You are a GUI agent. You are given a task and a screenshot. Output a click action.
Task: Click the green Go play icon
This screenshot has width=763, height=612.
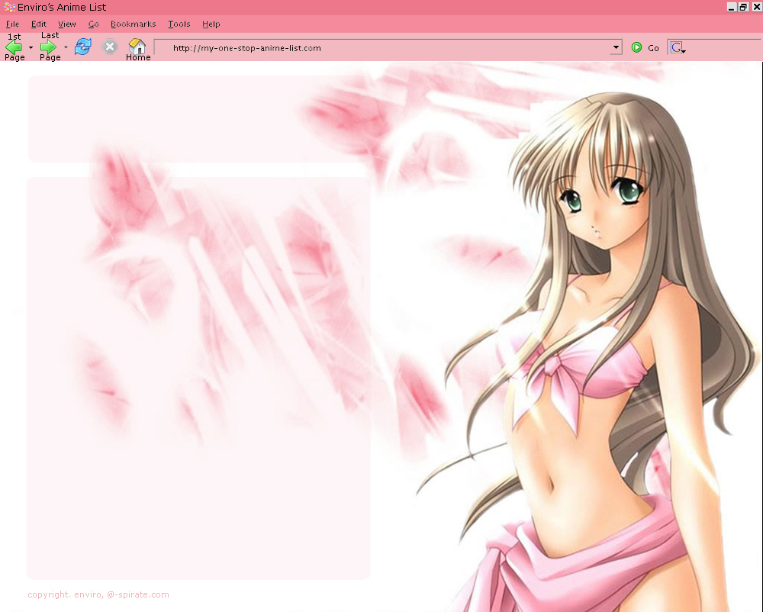pyautogui.click(x=636, y=47)
